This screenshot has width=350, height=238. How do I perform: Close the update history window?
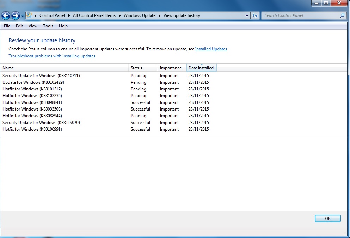(x=339, y=3)
